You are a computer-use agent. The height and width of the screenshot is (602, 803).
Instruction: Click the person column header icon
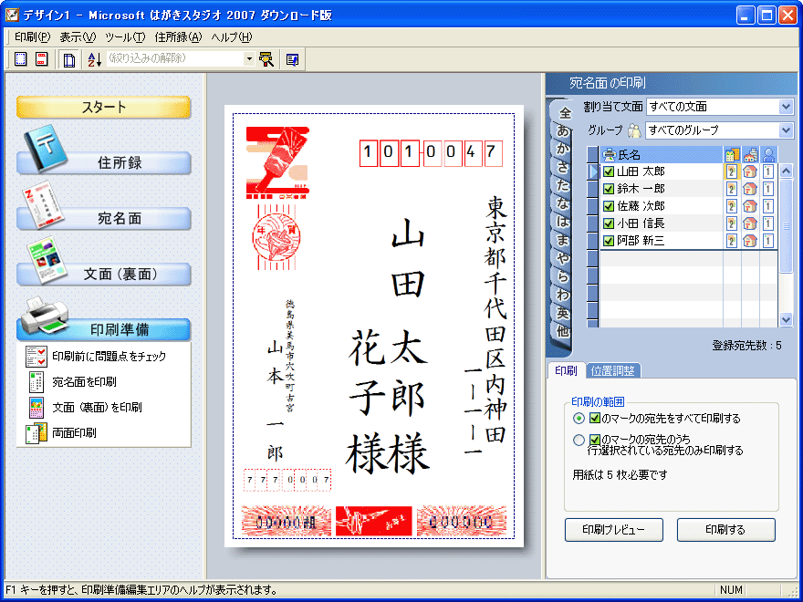tap(768, 154)
